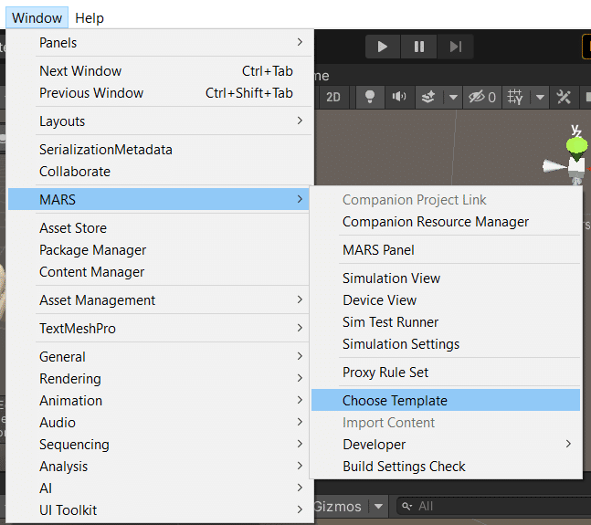Toggle 2D scene view mode
The height and width of the screenshot is (525, 591).
333,97
